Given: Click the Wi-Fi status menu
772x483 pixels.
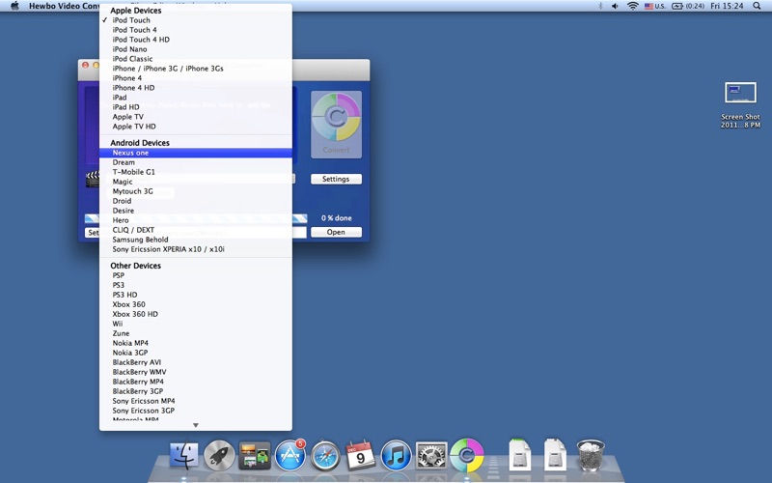Looking at the screenshot, I should [633, 6].
